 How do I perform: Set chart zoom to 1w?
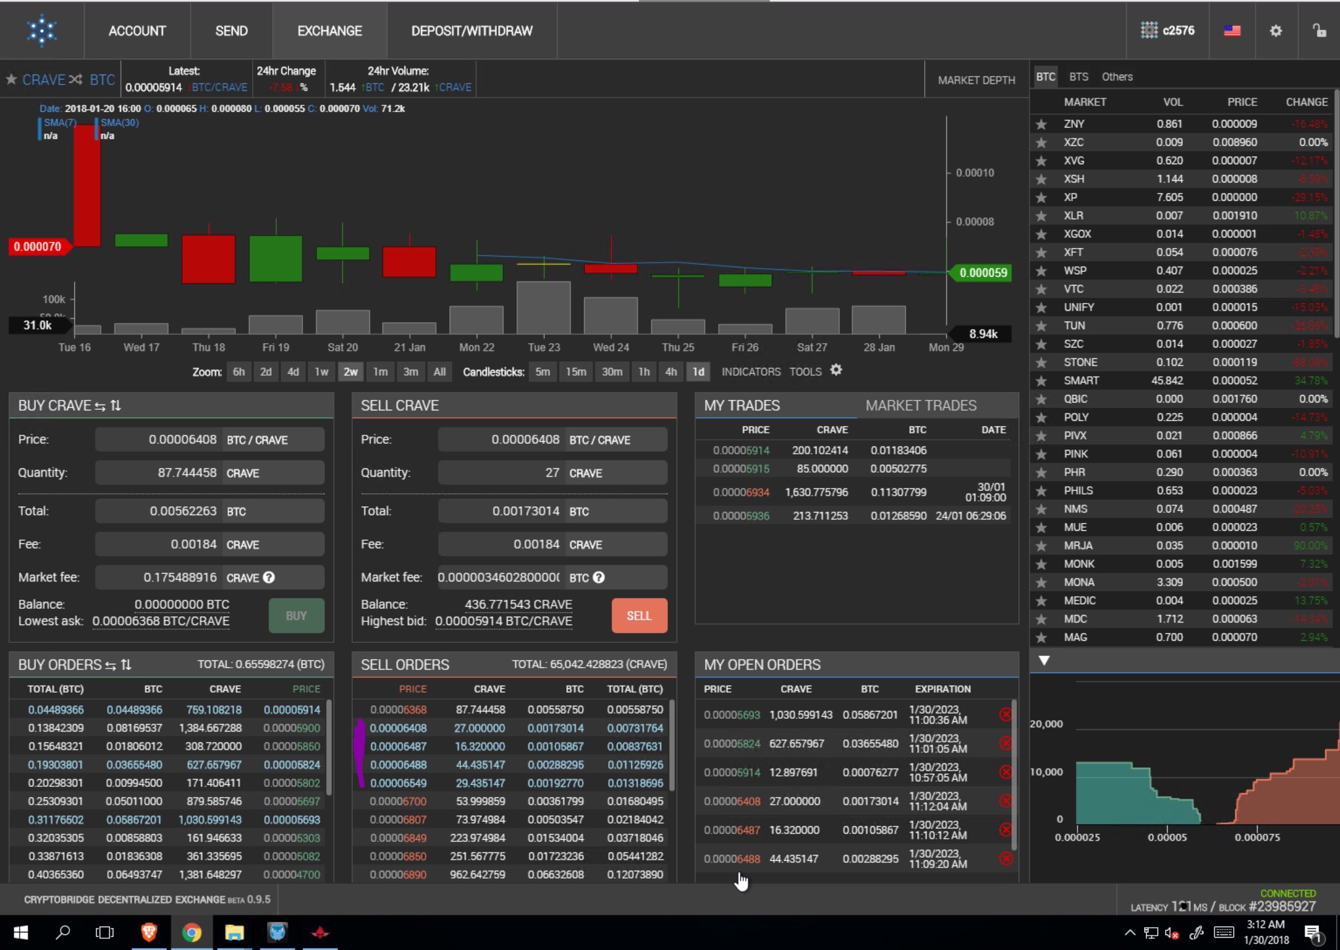coord(321,372)
